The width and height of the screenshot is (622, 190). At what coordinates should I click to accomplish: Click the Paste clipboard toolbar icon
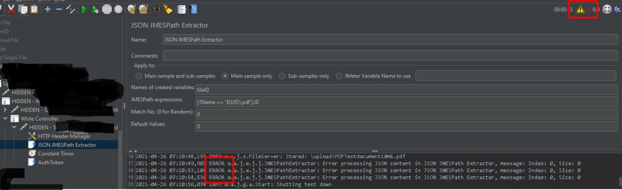(x=34, y=9)
